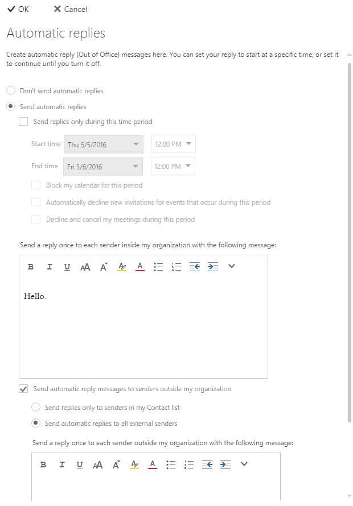Check Block my calendar for this period
The height and width of the screenshot is (506, 353).
click(36, 185)
